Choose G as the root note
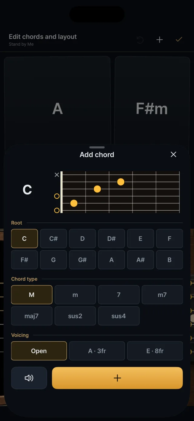Viewport: 194px width, 421px height. click(53, 260)
